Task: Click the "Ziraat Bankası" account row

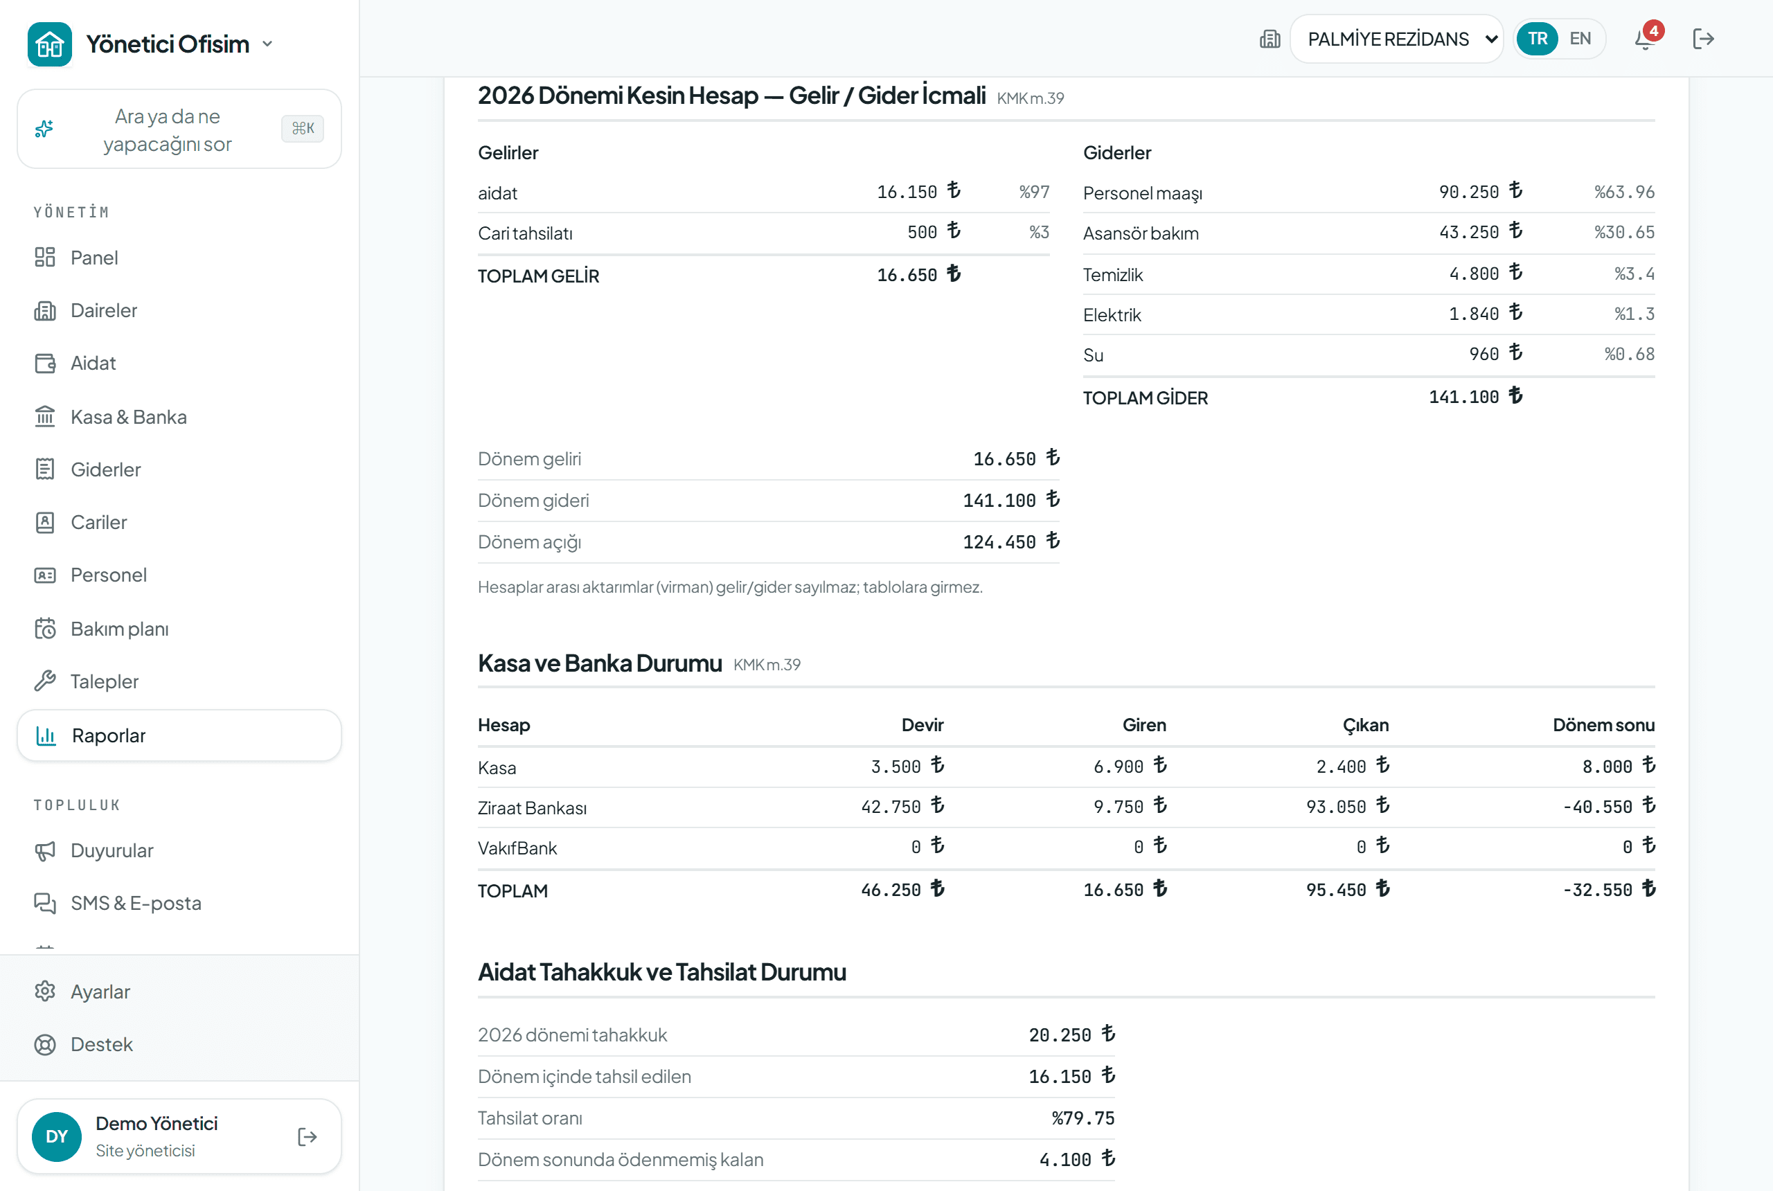Action: [x=1066, y=807]
